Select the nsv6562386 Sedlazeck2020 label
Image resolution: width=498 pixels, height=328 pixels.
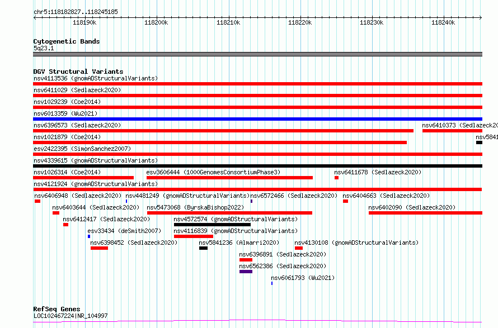point(283,266)
